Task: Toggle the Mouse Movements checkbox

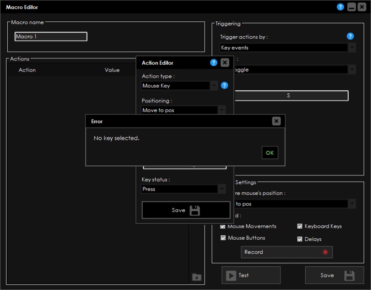Action: click(x=223, y=226)
